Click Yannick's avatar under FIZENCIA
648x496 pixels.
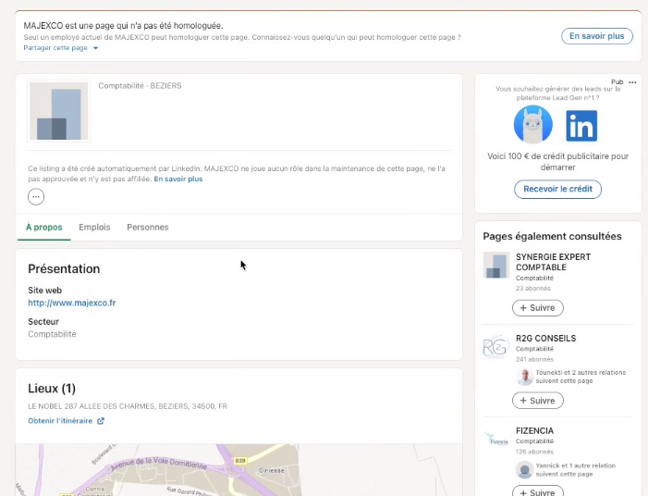point(524,470)
